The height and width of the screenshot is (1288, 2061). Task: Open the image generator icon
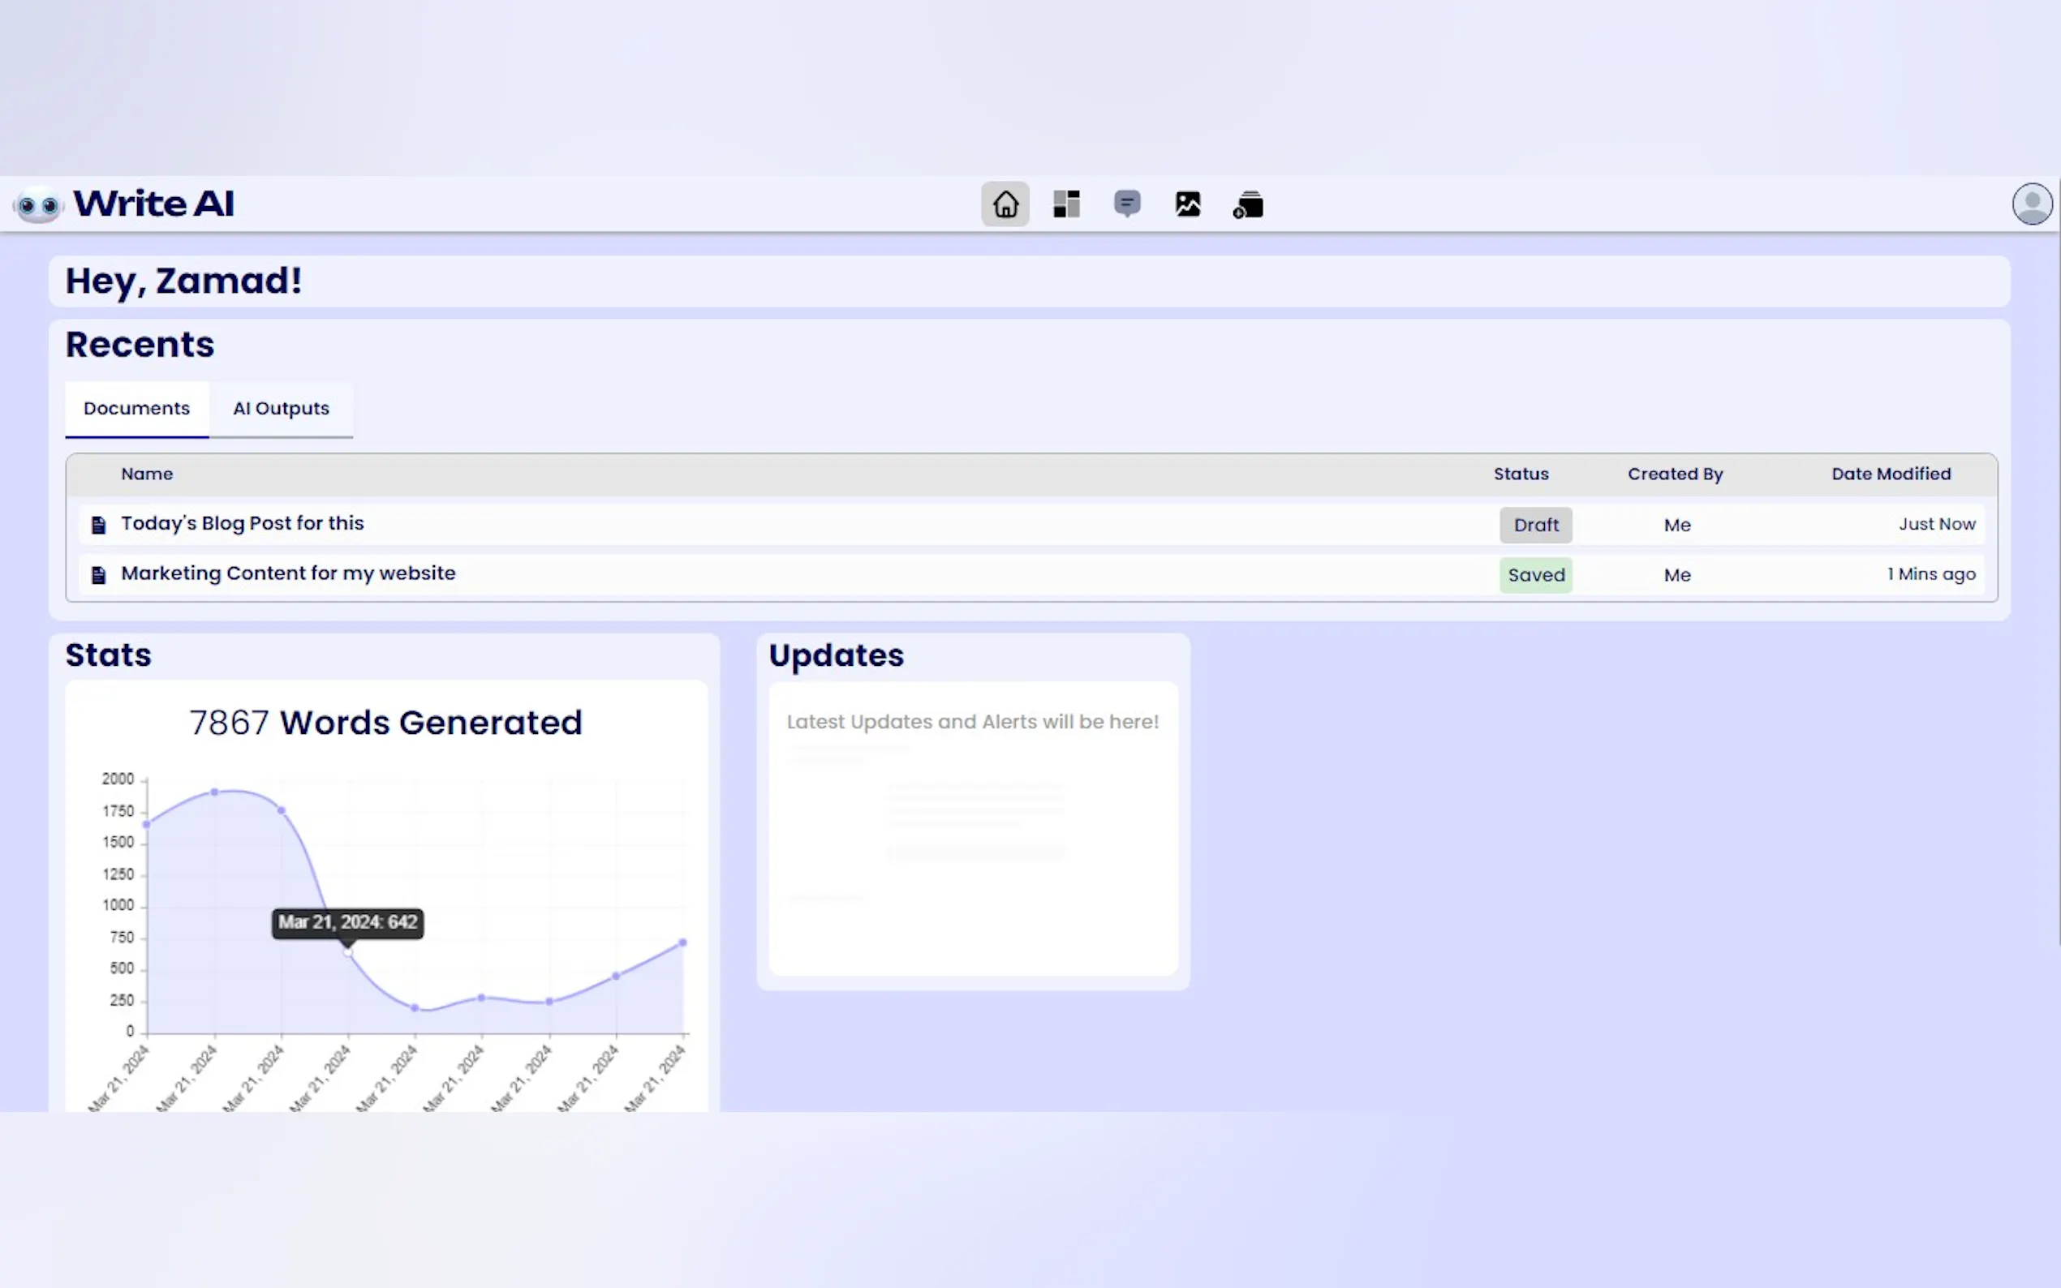coord(1188,204)
